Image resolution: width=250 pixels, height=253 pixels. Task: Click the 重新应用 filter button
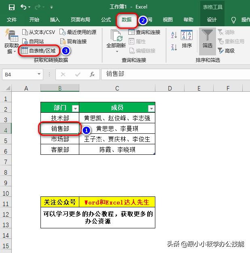(x=231, y=42)
